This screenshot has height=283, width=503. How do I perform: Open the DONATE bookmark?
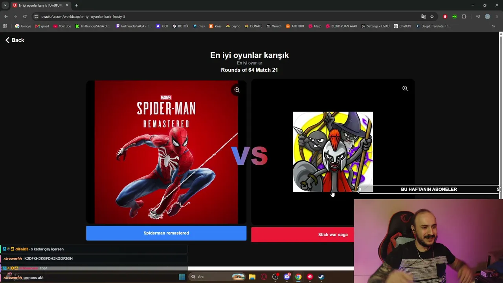(253, 26)
